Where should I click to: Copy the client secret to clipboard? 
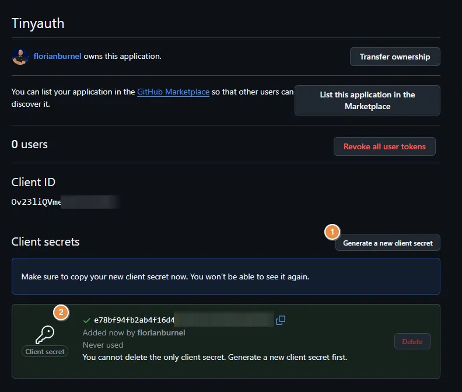[281, 320]
